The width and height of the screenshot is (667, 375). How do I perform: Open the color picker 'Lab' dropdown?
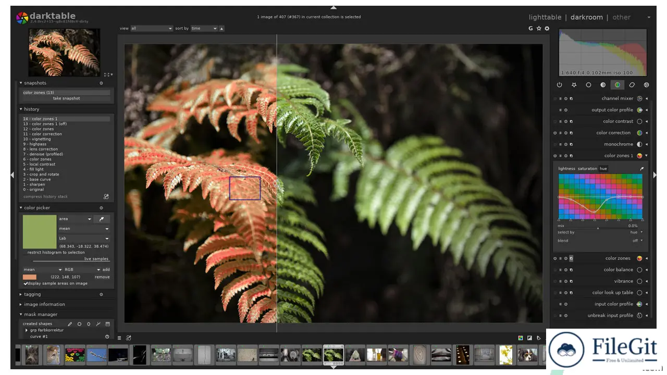84,238
